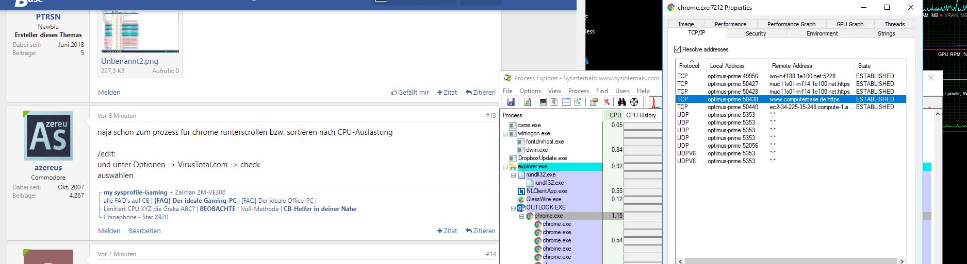Viewport: 967px width, 264px height.
Task: Click the red Kill Process icon
Action: click(x=607, y=102)
